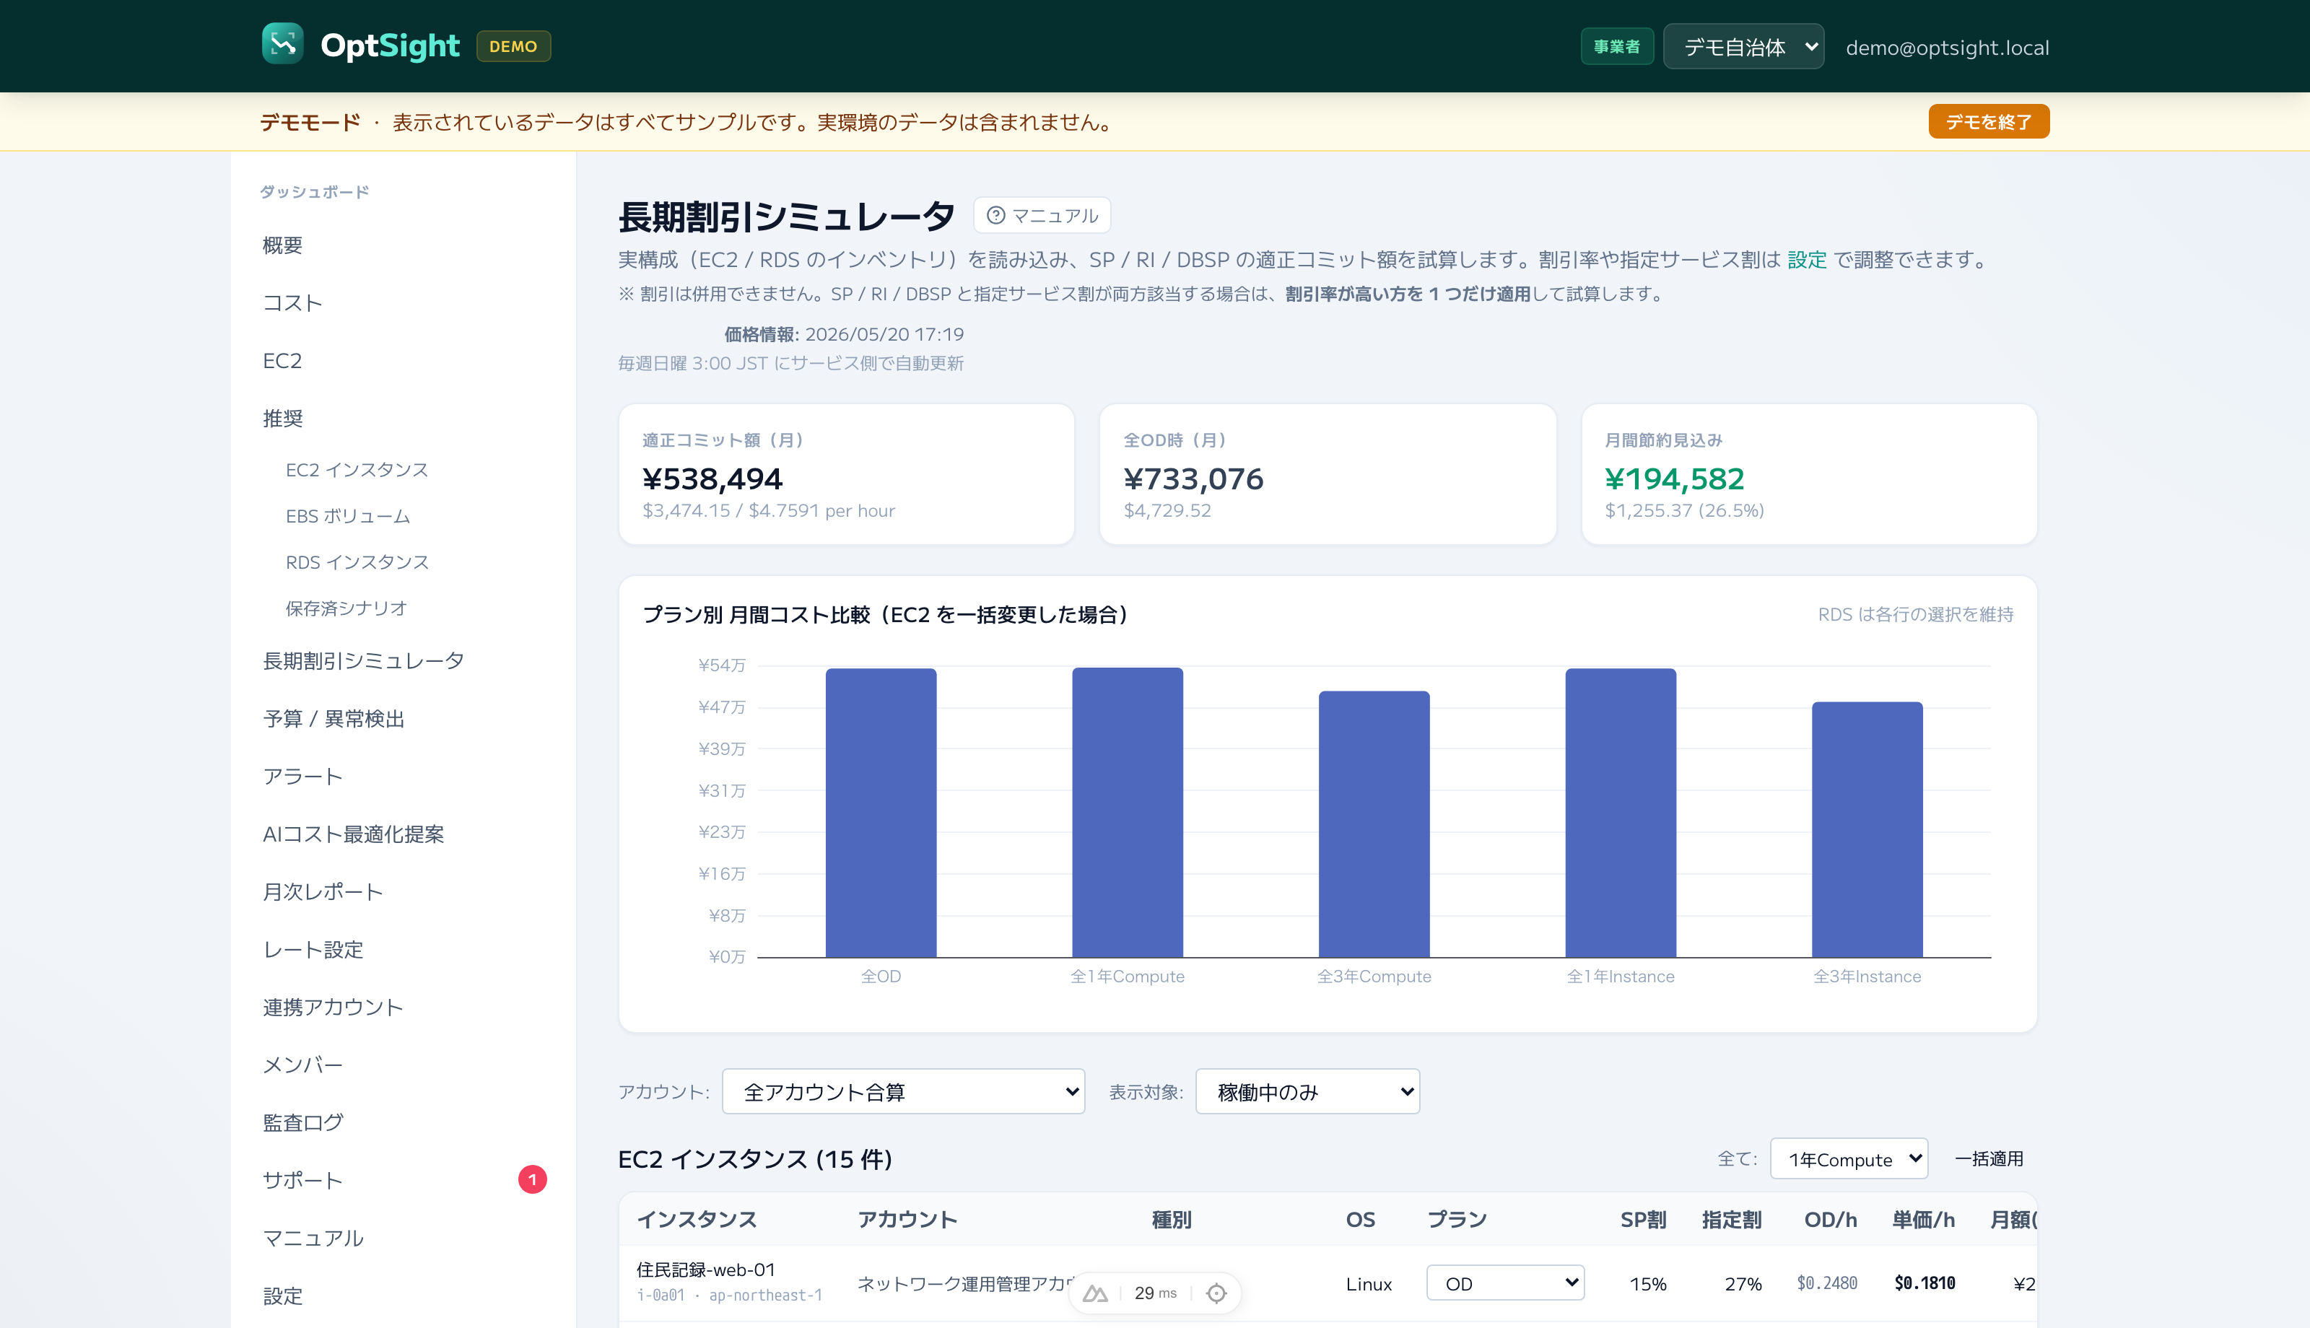Open the アカウント 全アカウント合算 dropdown

pos(903,1092)
